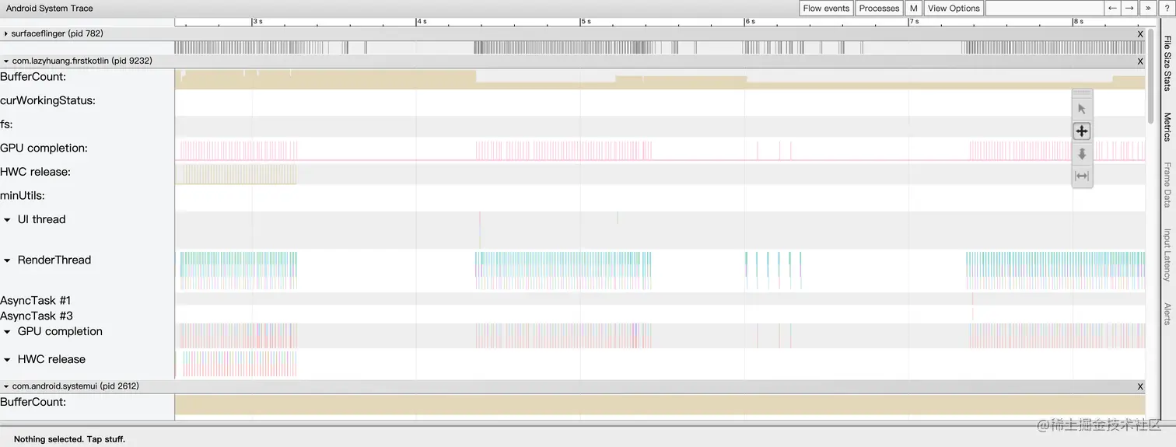Image resolution: width=1176 pixels, height=447 pixels.
Task: Open the Input Latency side tab
Action: pyautogui.click(x=1167, y=255)
